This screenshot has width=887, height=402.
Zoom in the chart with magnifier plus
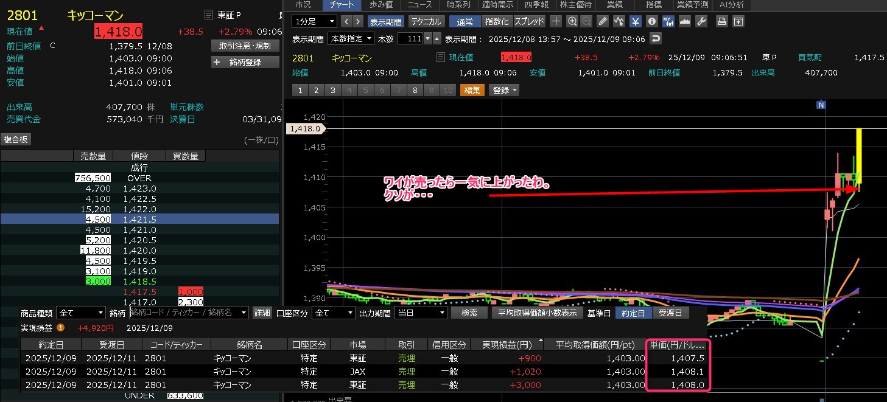[572, 21]
